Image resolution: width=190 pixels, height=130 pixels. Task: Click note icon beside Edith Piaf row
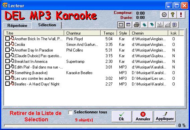12,66
